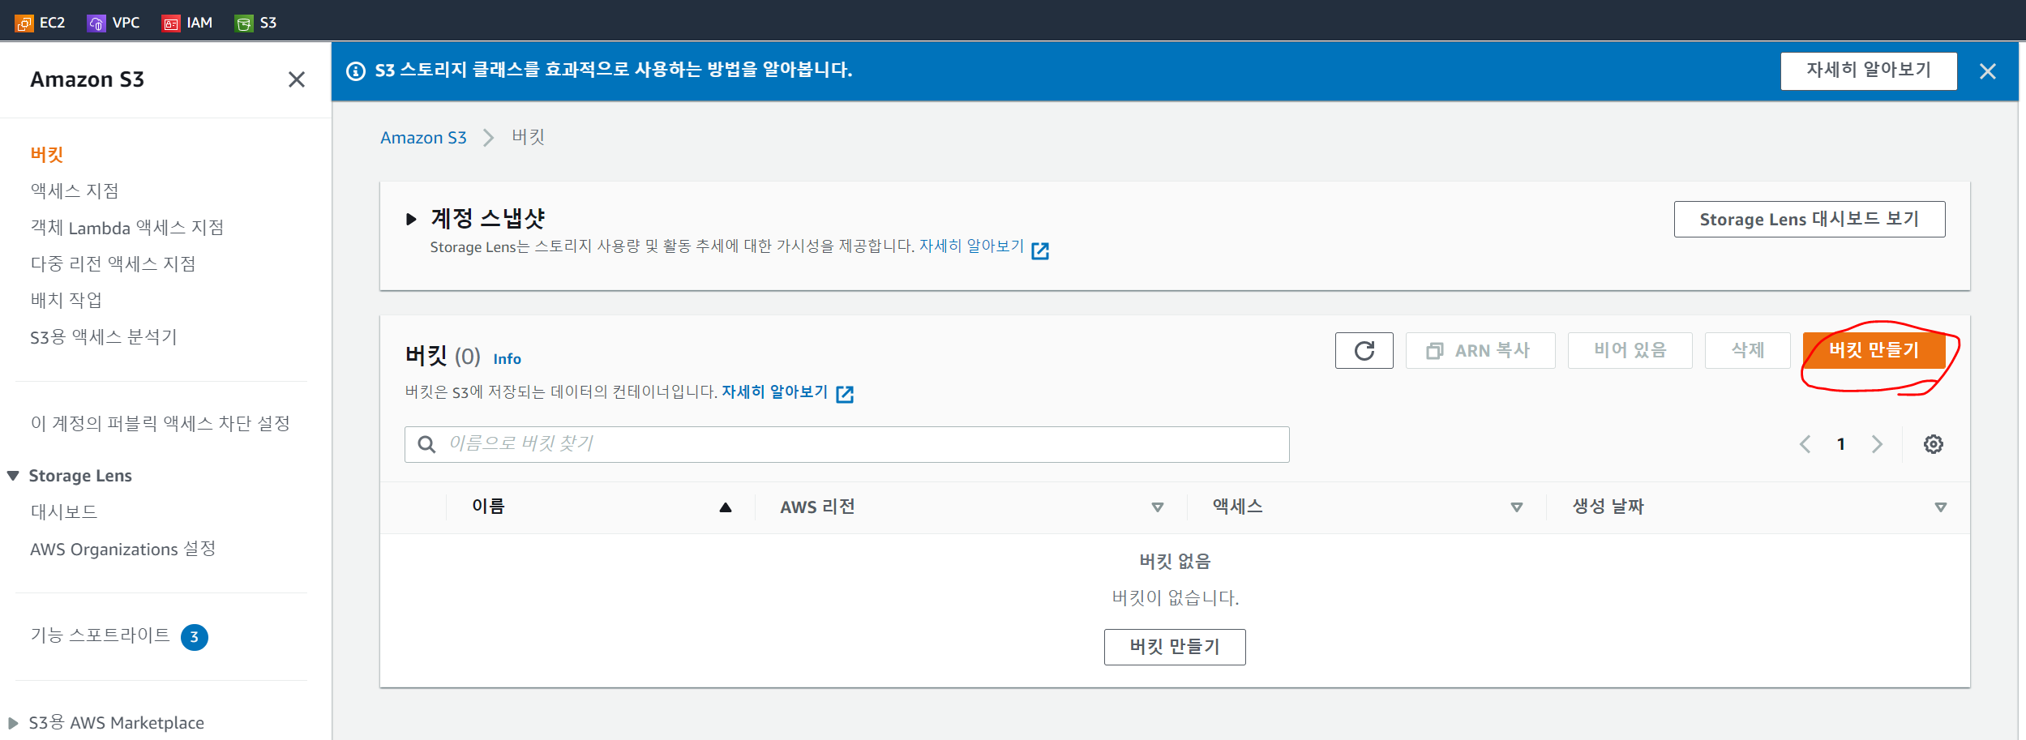The width and height of the screenshot is (2026, 740).
Task: Open Storage Lens 대시보드 sidebar item
Action: [x=64, y=511]
